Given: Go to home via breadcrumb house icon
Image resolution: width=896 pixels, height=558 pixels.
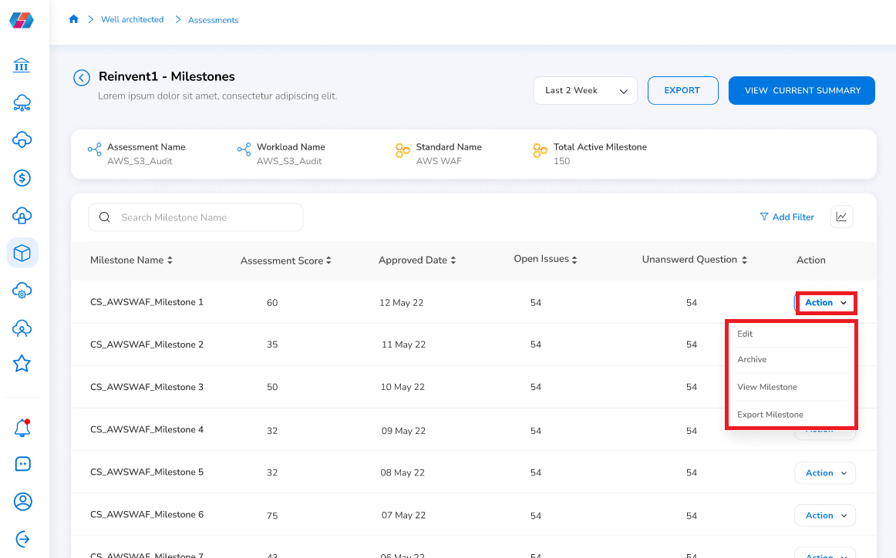Looking at the screenshot, I should coord(73,19).
